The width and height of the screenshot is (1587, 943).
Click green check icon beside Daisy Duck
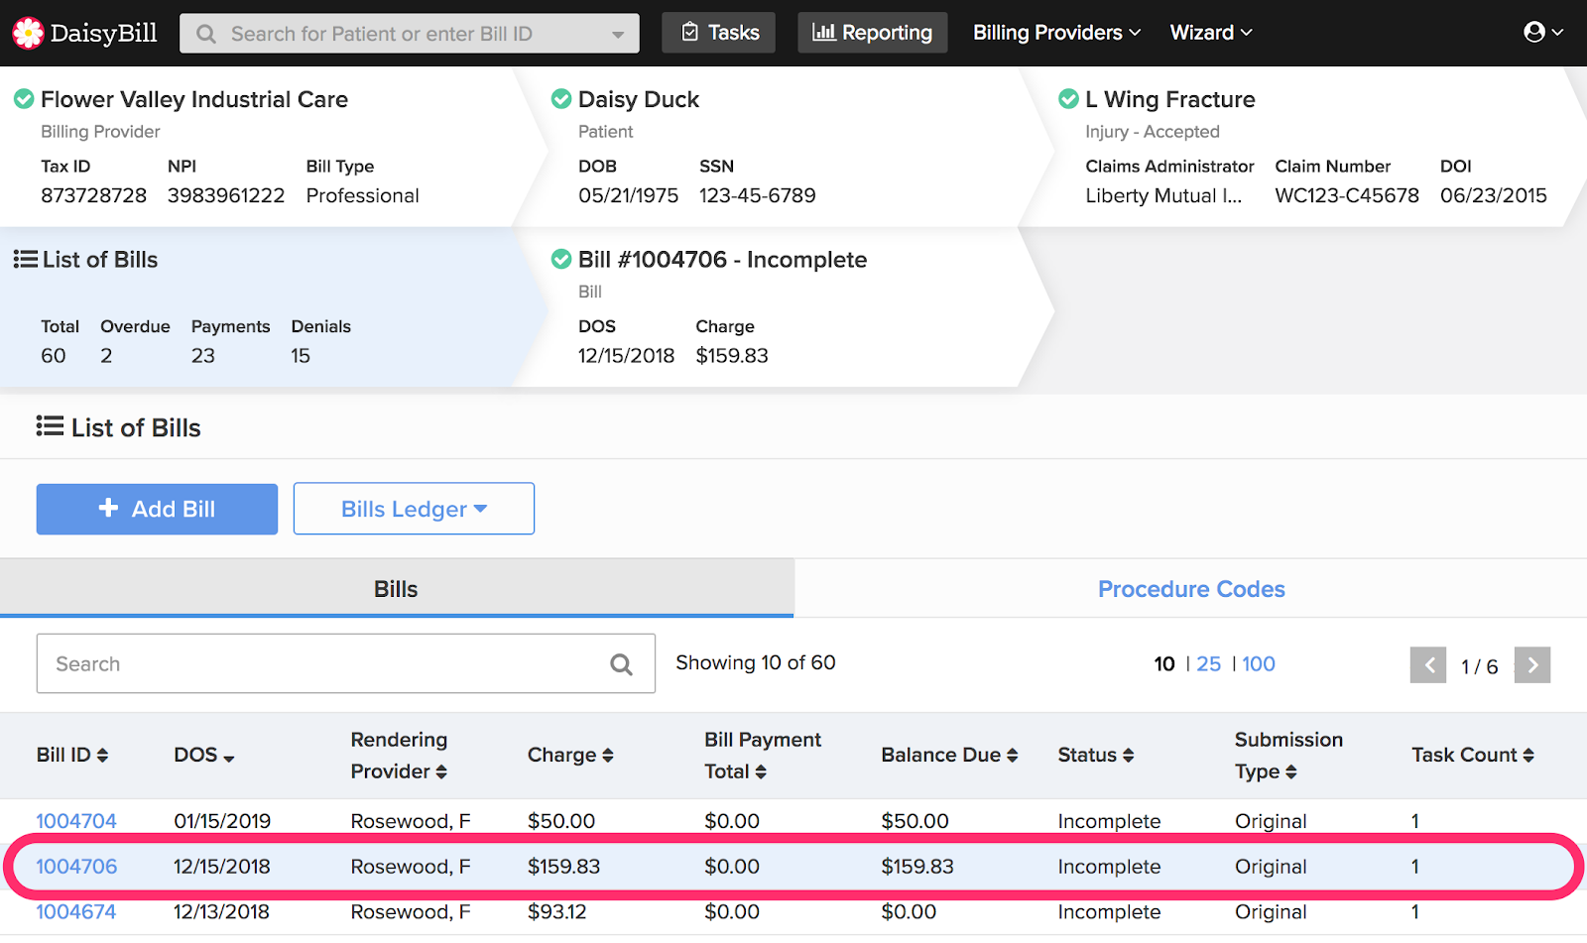tap(561, 99)
